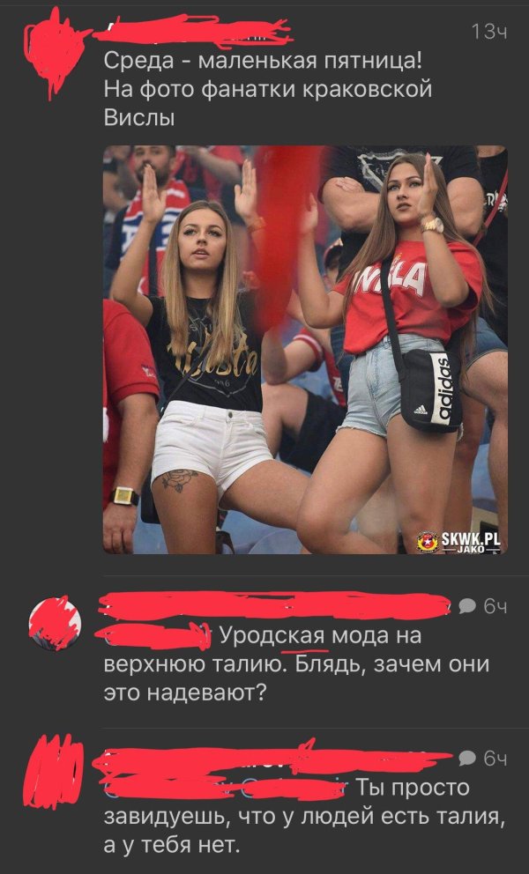Click the reply bubble icon on second comment
The height and width of the screenshot is (874, 529).
(466, 758)
